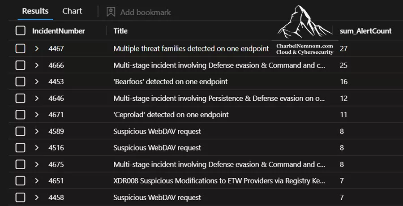Click the mountain logo watermark

coord(304,22)
